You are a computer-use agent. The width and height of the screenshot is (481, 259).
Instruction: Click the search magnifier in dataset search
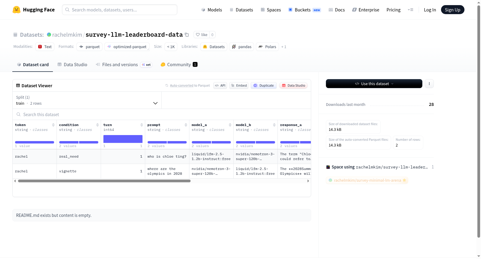[x=19, y=114]
